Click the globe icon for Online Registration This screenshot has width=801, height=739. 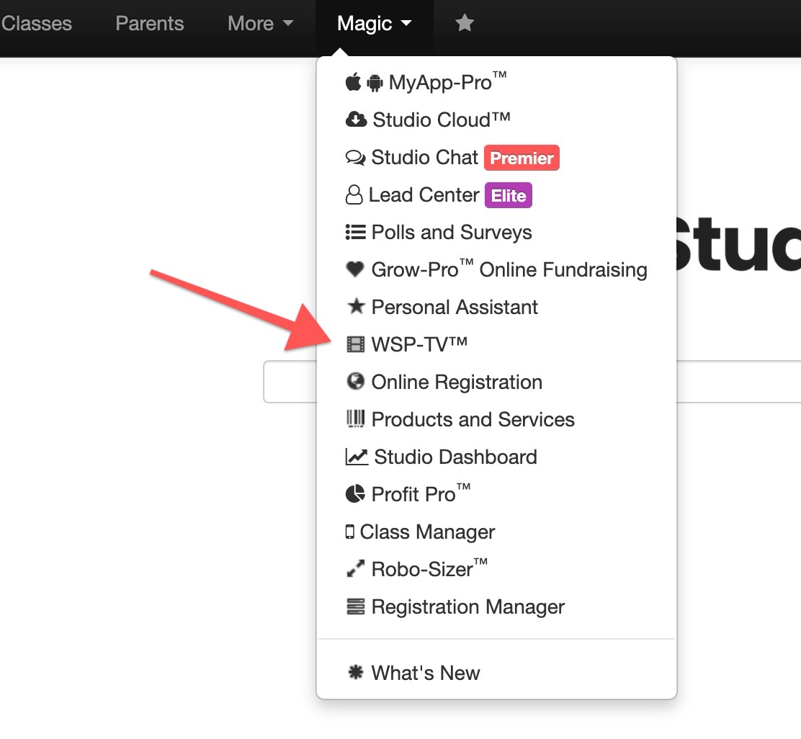(x=356, y=381)
